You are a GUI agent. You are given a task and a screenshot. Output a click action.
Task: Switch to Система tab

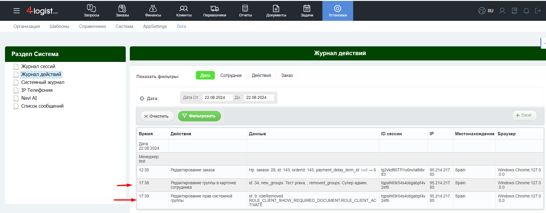coord(124,26)
